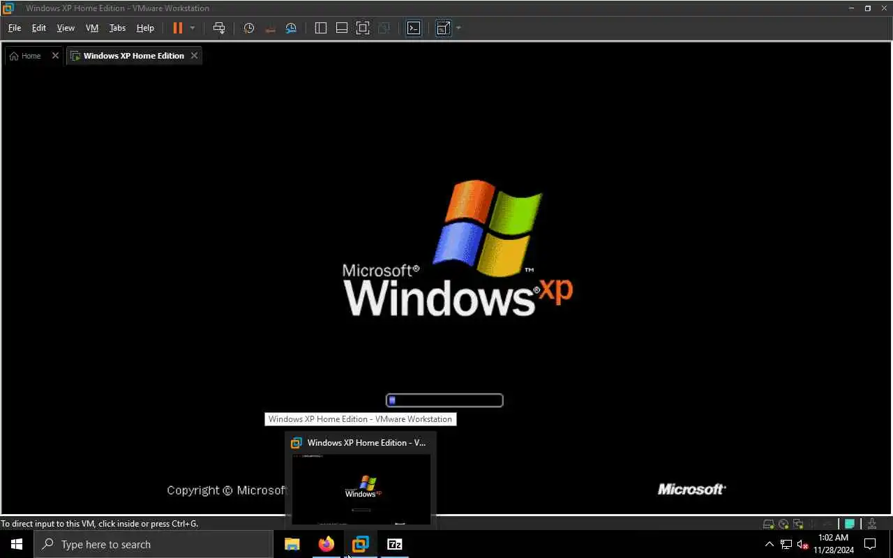Click the network tray icon
The width and height of the screenshot is (893, 558).
pyautogui.click(x=786, y=544)
